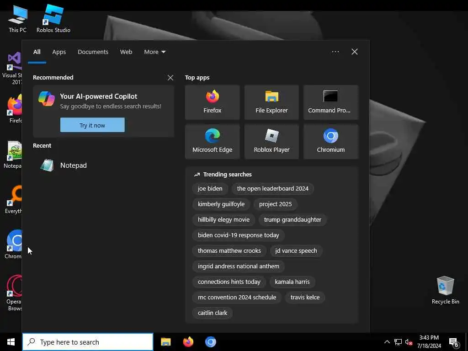Select Visual Studio 2017 desktop shortcut
The width and height of the screenshot is (468, 351).
pyautogui.click(x=13, y=69)
